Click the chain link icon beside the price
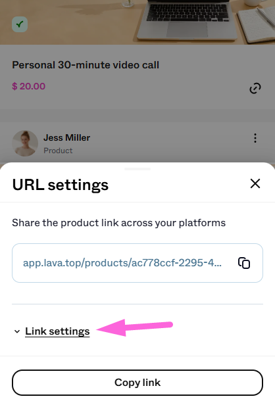The height and width of the screenshot is (407, 275). (255, 88)
